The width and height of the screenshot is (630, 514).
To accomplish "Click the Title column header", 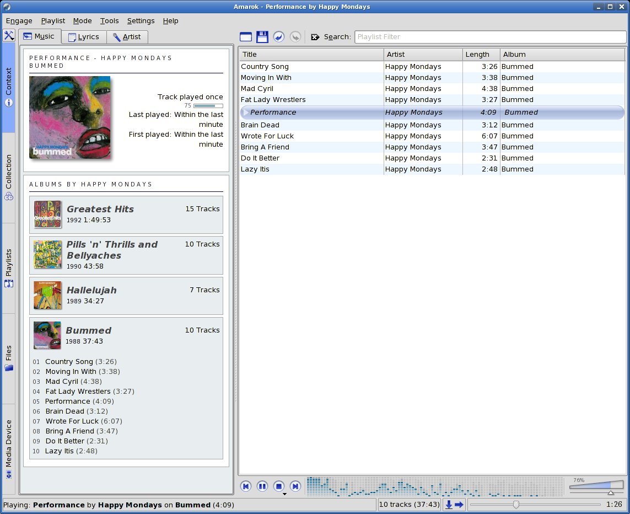I will coord(311,54).
